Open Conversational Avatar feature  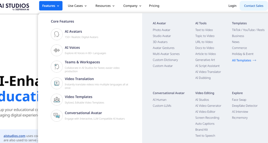83,113
